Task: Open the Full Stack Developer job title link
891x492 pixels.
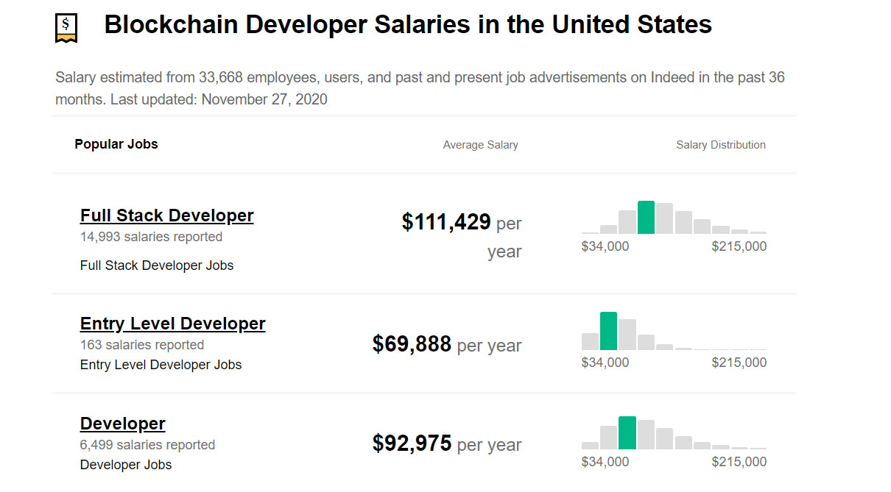Action: click(x=166, y=215)
